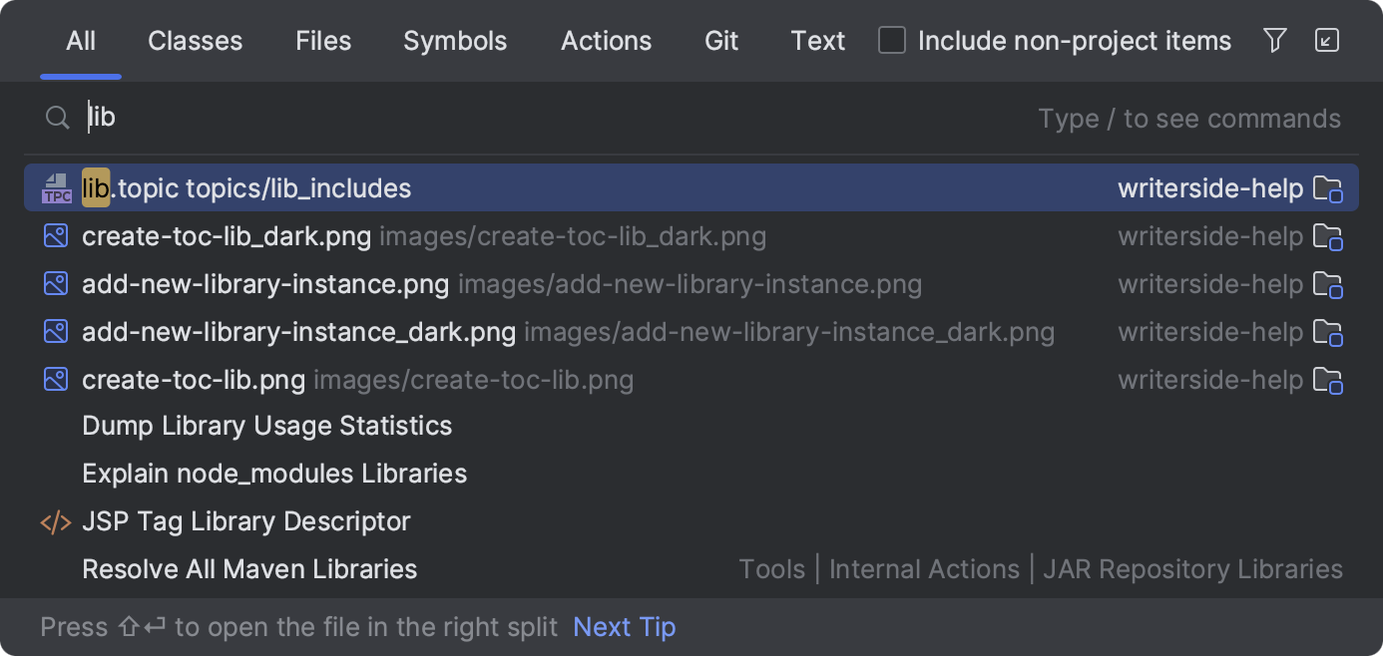
Task: Click the open-in-editor icon at top right
Action: [1327, 41]
